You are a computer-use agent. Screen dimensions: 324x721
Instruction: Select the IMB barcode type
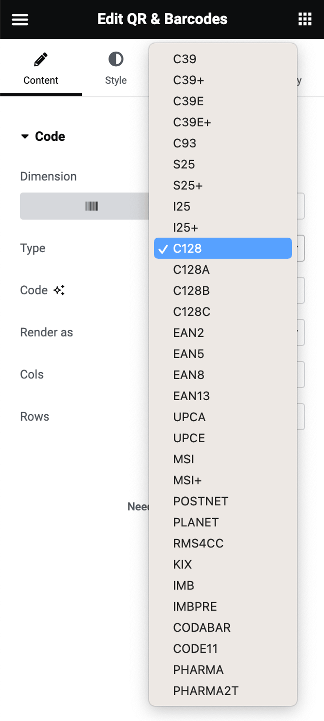pyautogui.click(x=183, y=586)
